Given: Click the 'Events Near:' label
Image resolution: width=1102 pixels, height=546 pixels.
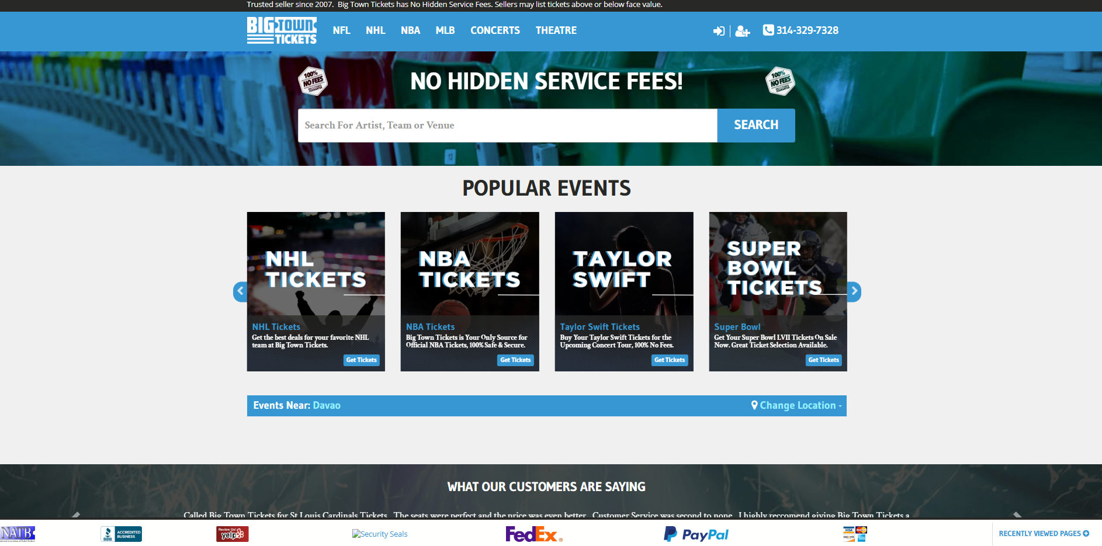Looking at the screenshot, I should click(x=282, y=405).
